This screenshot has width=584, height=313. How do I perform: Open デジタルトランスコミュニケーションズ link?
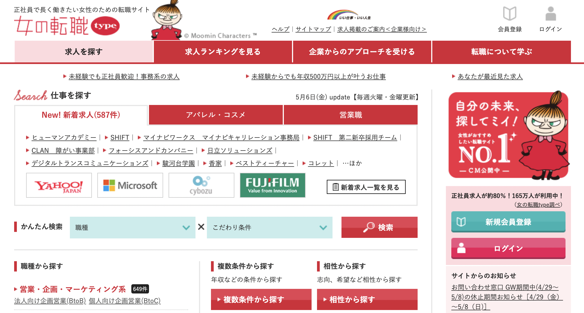tap(90, 163)
